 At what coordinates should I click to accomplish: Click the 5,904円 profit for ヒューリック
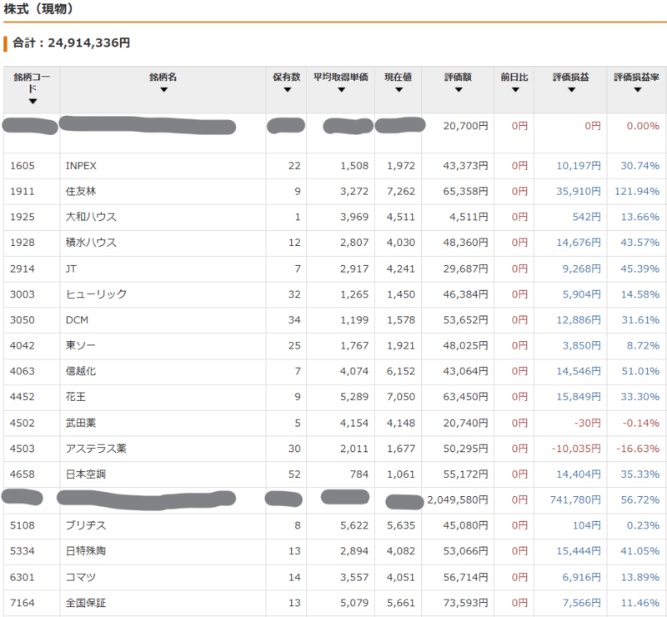coord(581,294)
